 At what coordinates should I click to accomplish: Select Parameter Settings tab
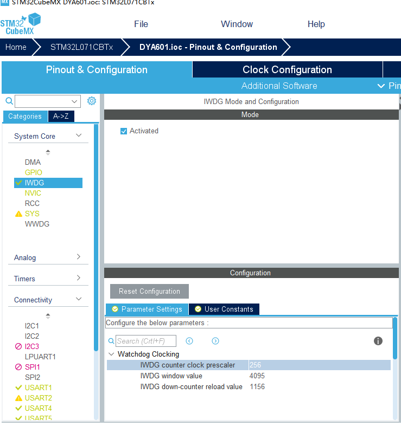(x=147, y=309)
